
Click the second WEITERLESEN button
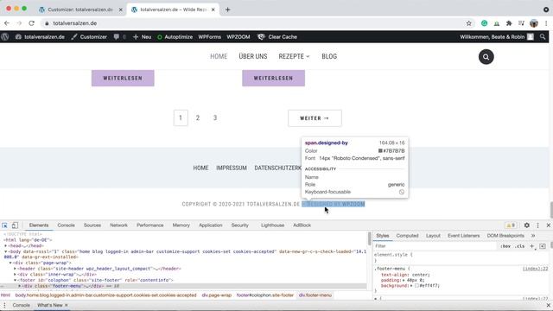coord(273,79)
